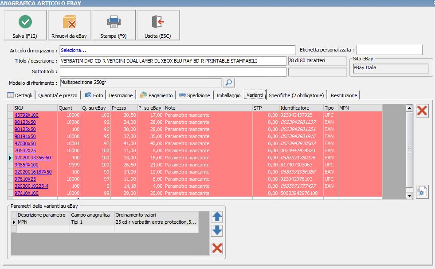Open SKU link 97000x50
Viewport: 435px width, 269px height.
[25, 143]
